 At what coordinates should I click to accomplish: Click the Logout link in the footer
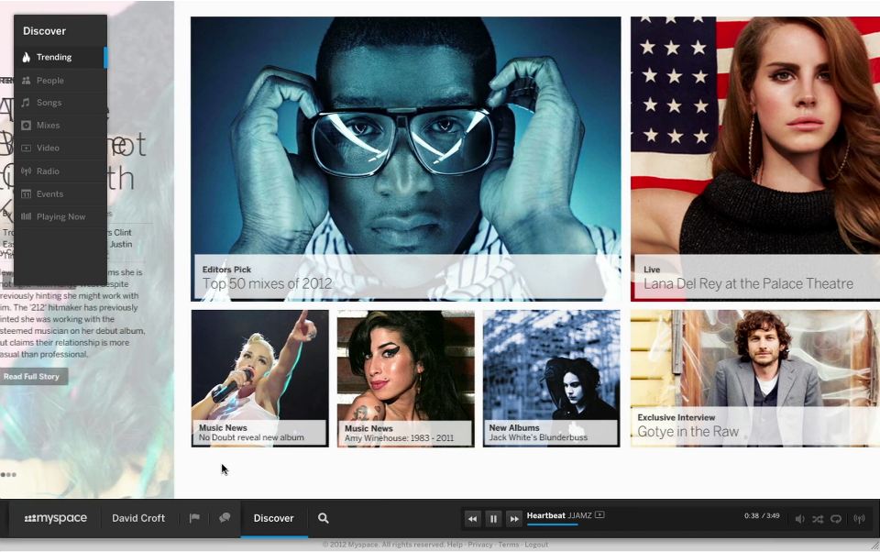[536, 545]
